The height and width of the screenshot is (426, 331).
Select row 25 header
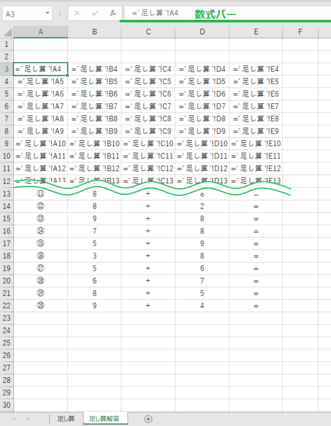tap(7, 343)
